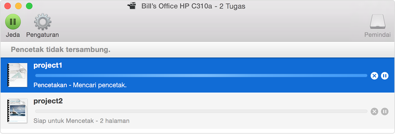Click the project2 progress bar
This screenshot has width=395, height=134.
tap(201, 111)
